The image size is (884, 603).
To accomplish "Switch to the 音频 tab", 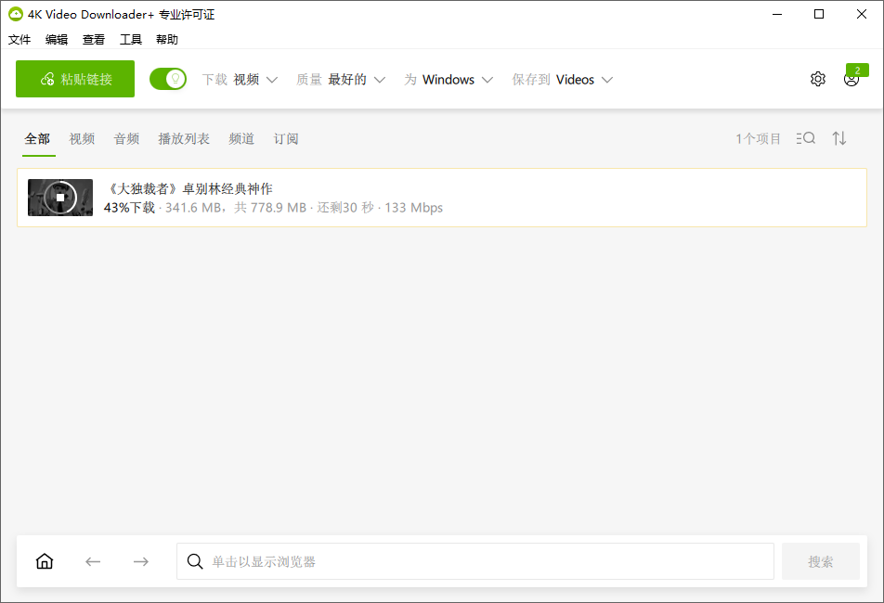I will [x=126, y=137].
